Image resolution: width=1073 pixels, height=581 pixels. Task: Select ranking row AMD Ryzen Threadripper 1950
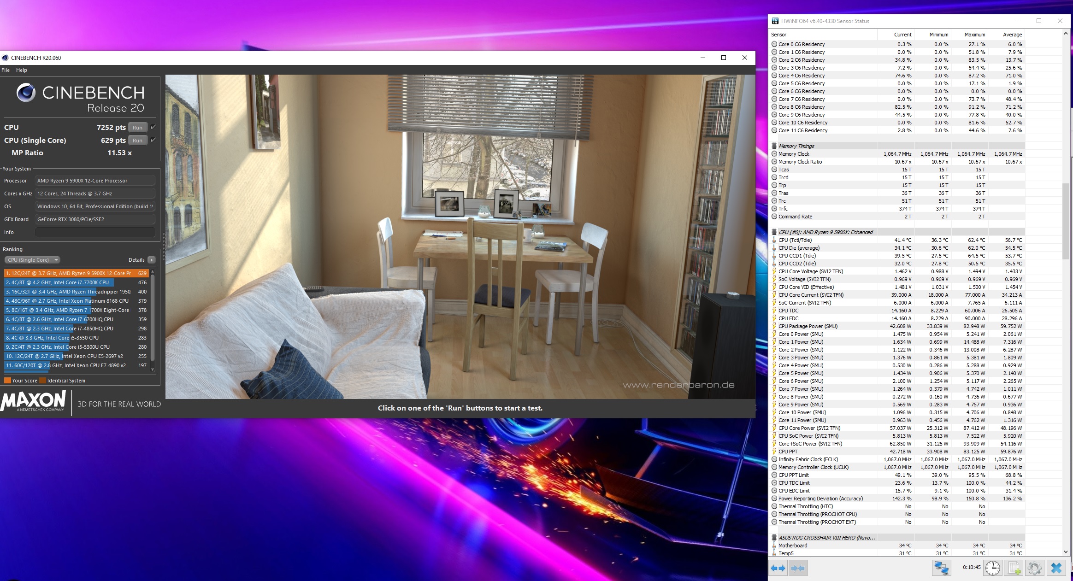pyautogui.click(x=76, y=292)
